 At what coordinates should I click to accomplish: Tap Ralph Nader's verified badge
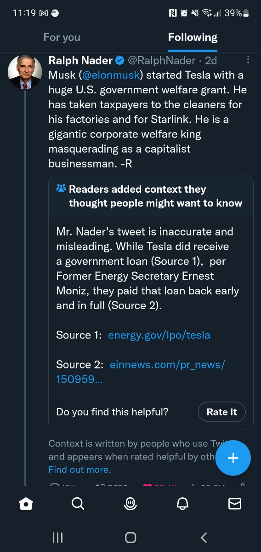[119, 60]
